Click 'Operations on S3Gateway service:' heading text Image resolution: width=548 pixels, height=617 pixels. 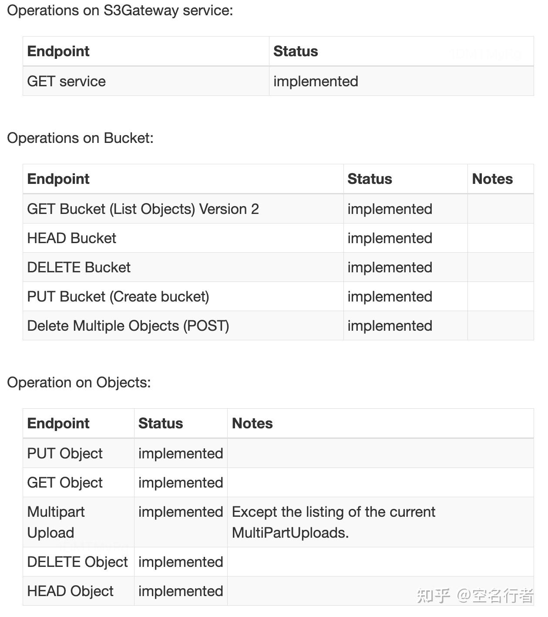(120, 10)
